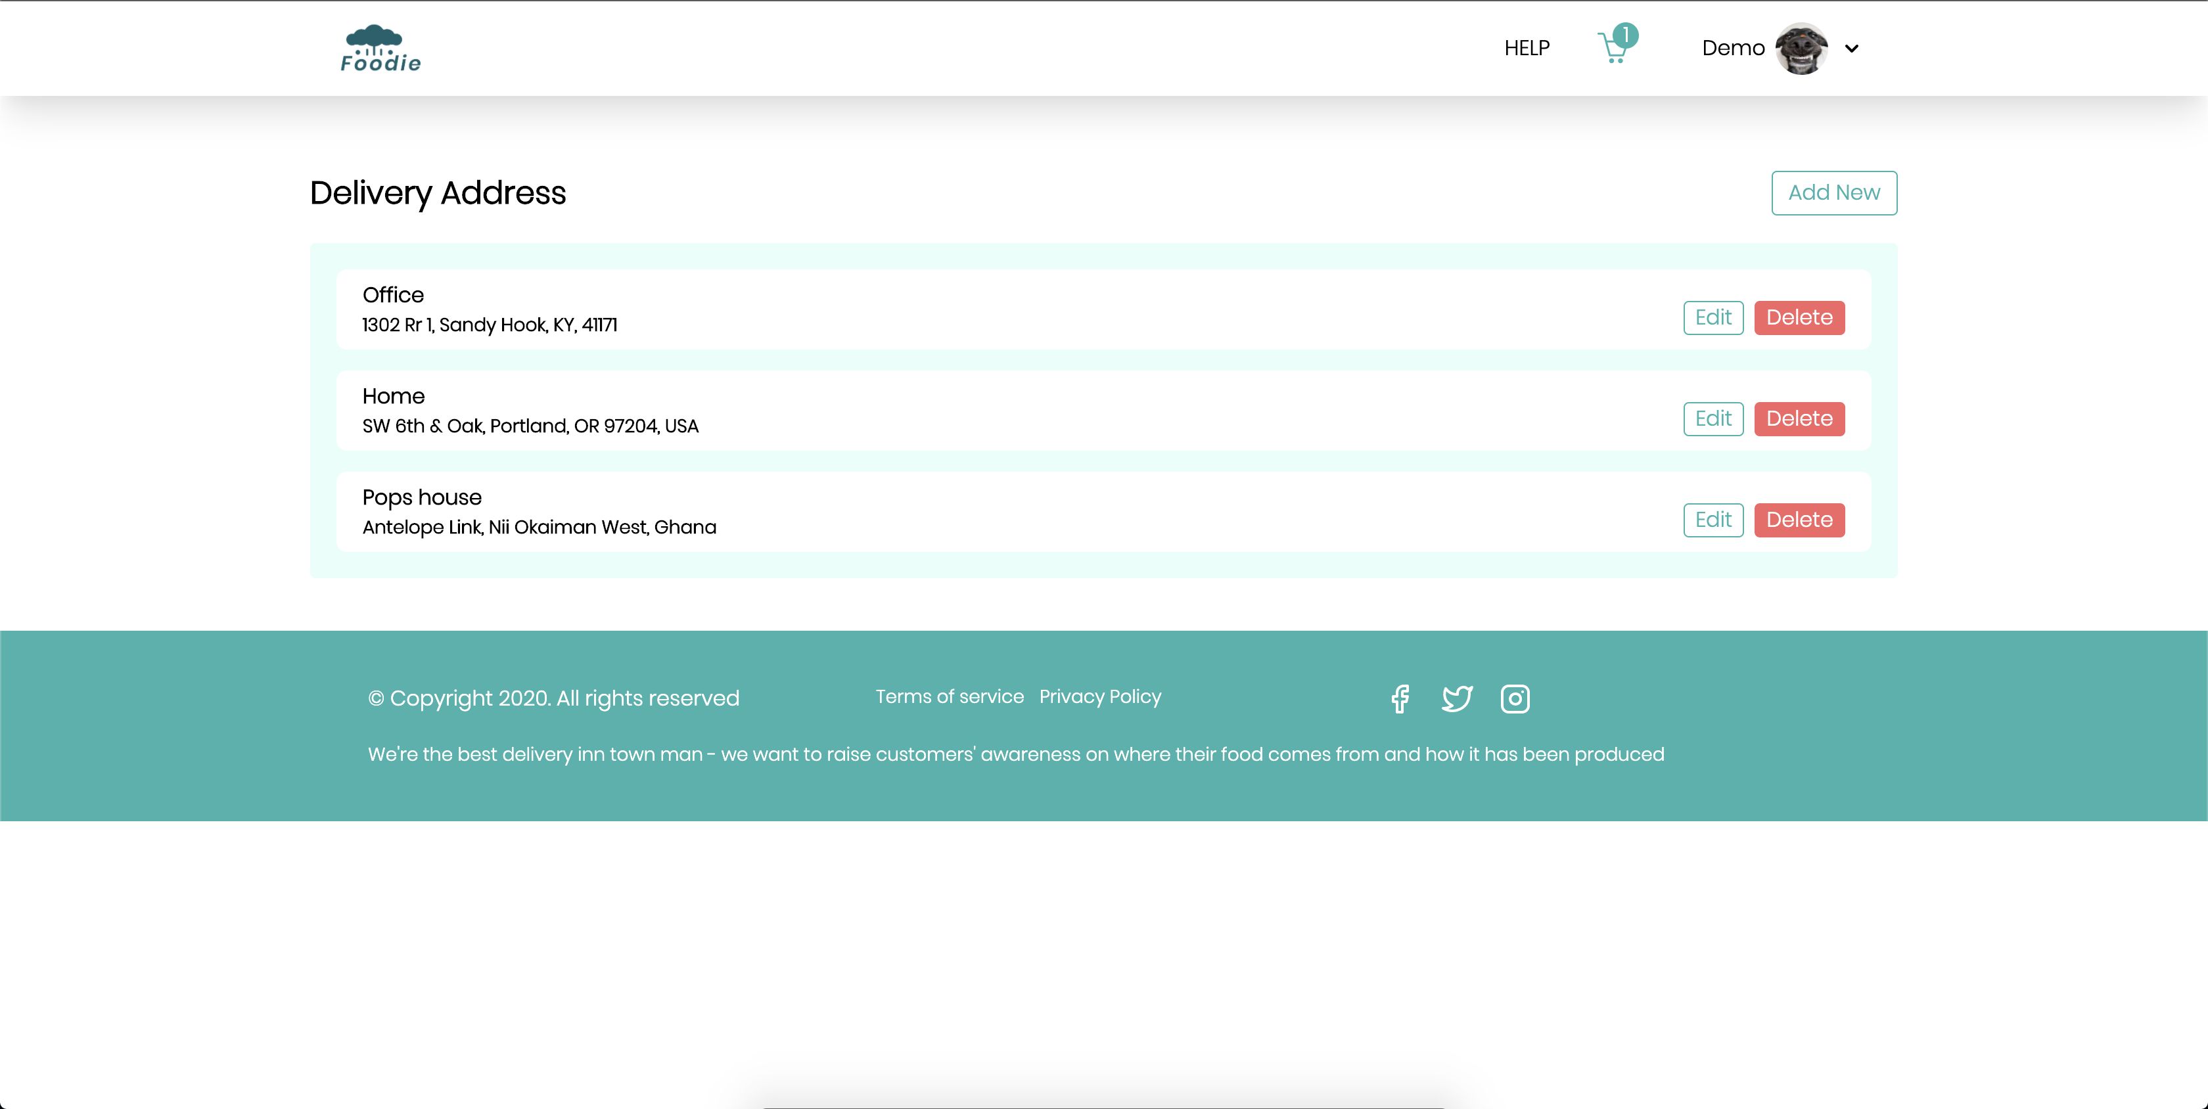Screen dimensions: 2208x1109
Task: Edit the Home address
Action: (x=1713, y=419)
